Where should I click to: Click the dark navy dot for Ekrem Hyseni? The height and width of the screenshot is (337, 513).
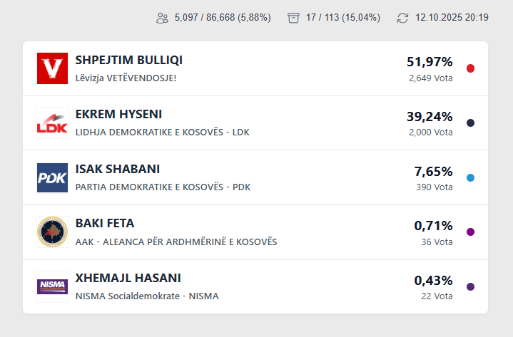click(470, 123)
